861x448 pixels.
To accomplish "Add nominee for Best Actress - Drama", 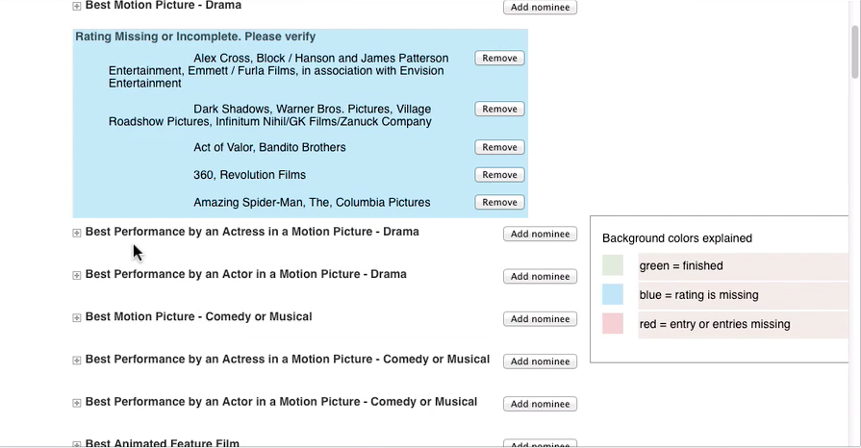I will click(540, 235).
